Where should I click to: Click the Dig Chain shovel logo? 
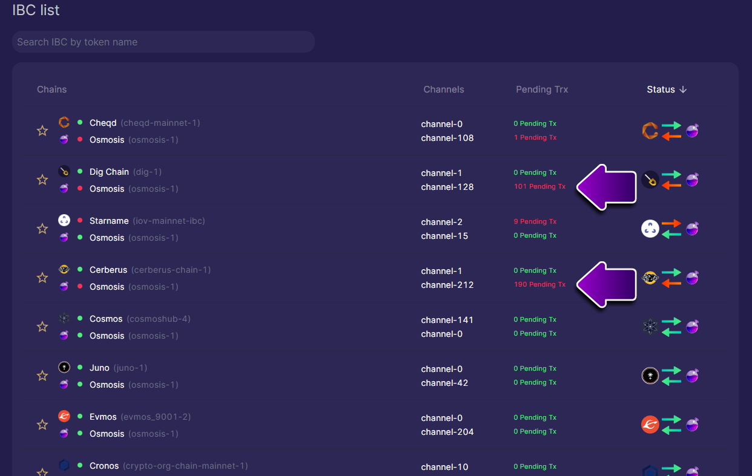64,171
